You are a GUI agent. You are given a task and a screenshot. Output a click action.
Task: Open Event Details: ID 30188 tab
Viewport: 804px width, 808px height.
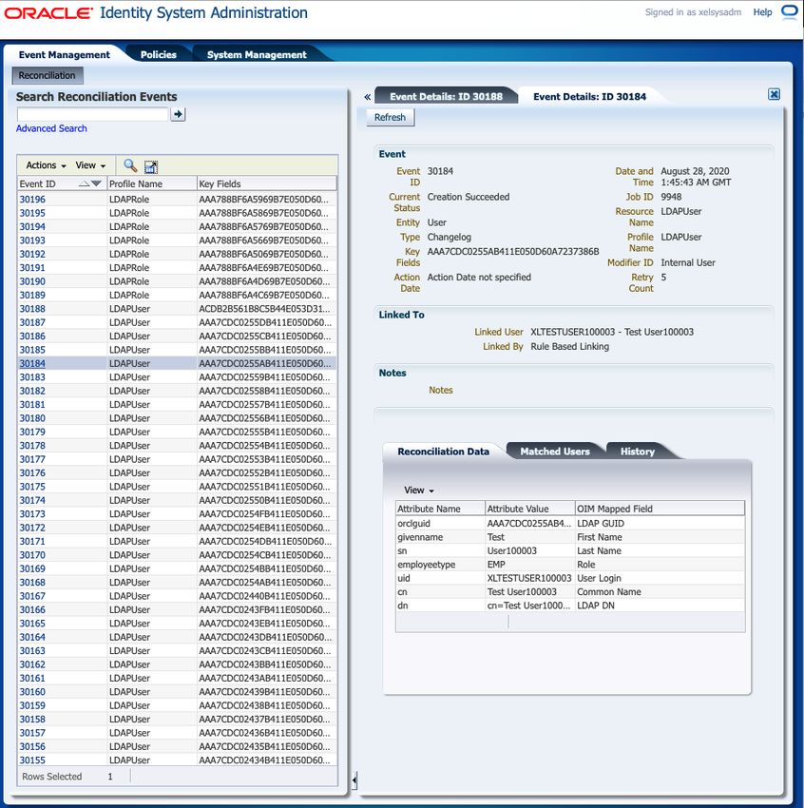[x=446, y=96]
